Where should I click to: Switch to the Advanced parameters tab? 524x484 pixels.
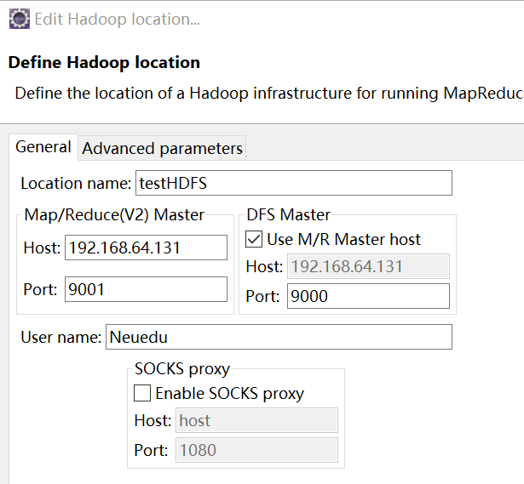(162, 148)
